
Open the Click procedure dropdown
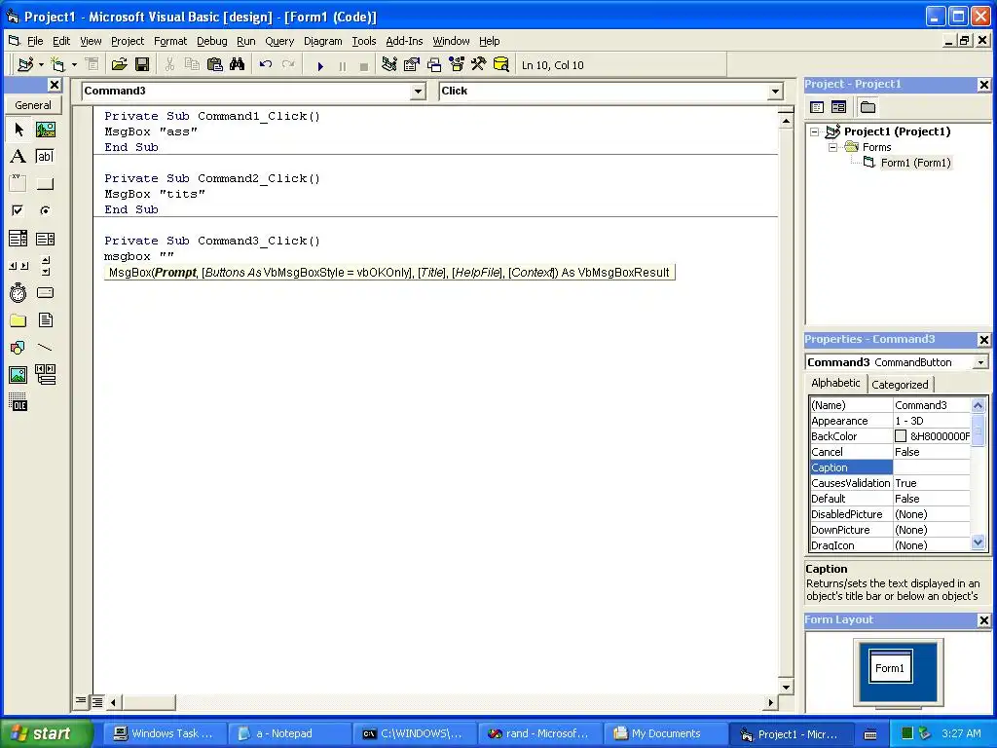[775, 92]
